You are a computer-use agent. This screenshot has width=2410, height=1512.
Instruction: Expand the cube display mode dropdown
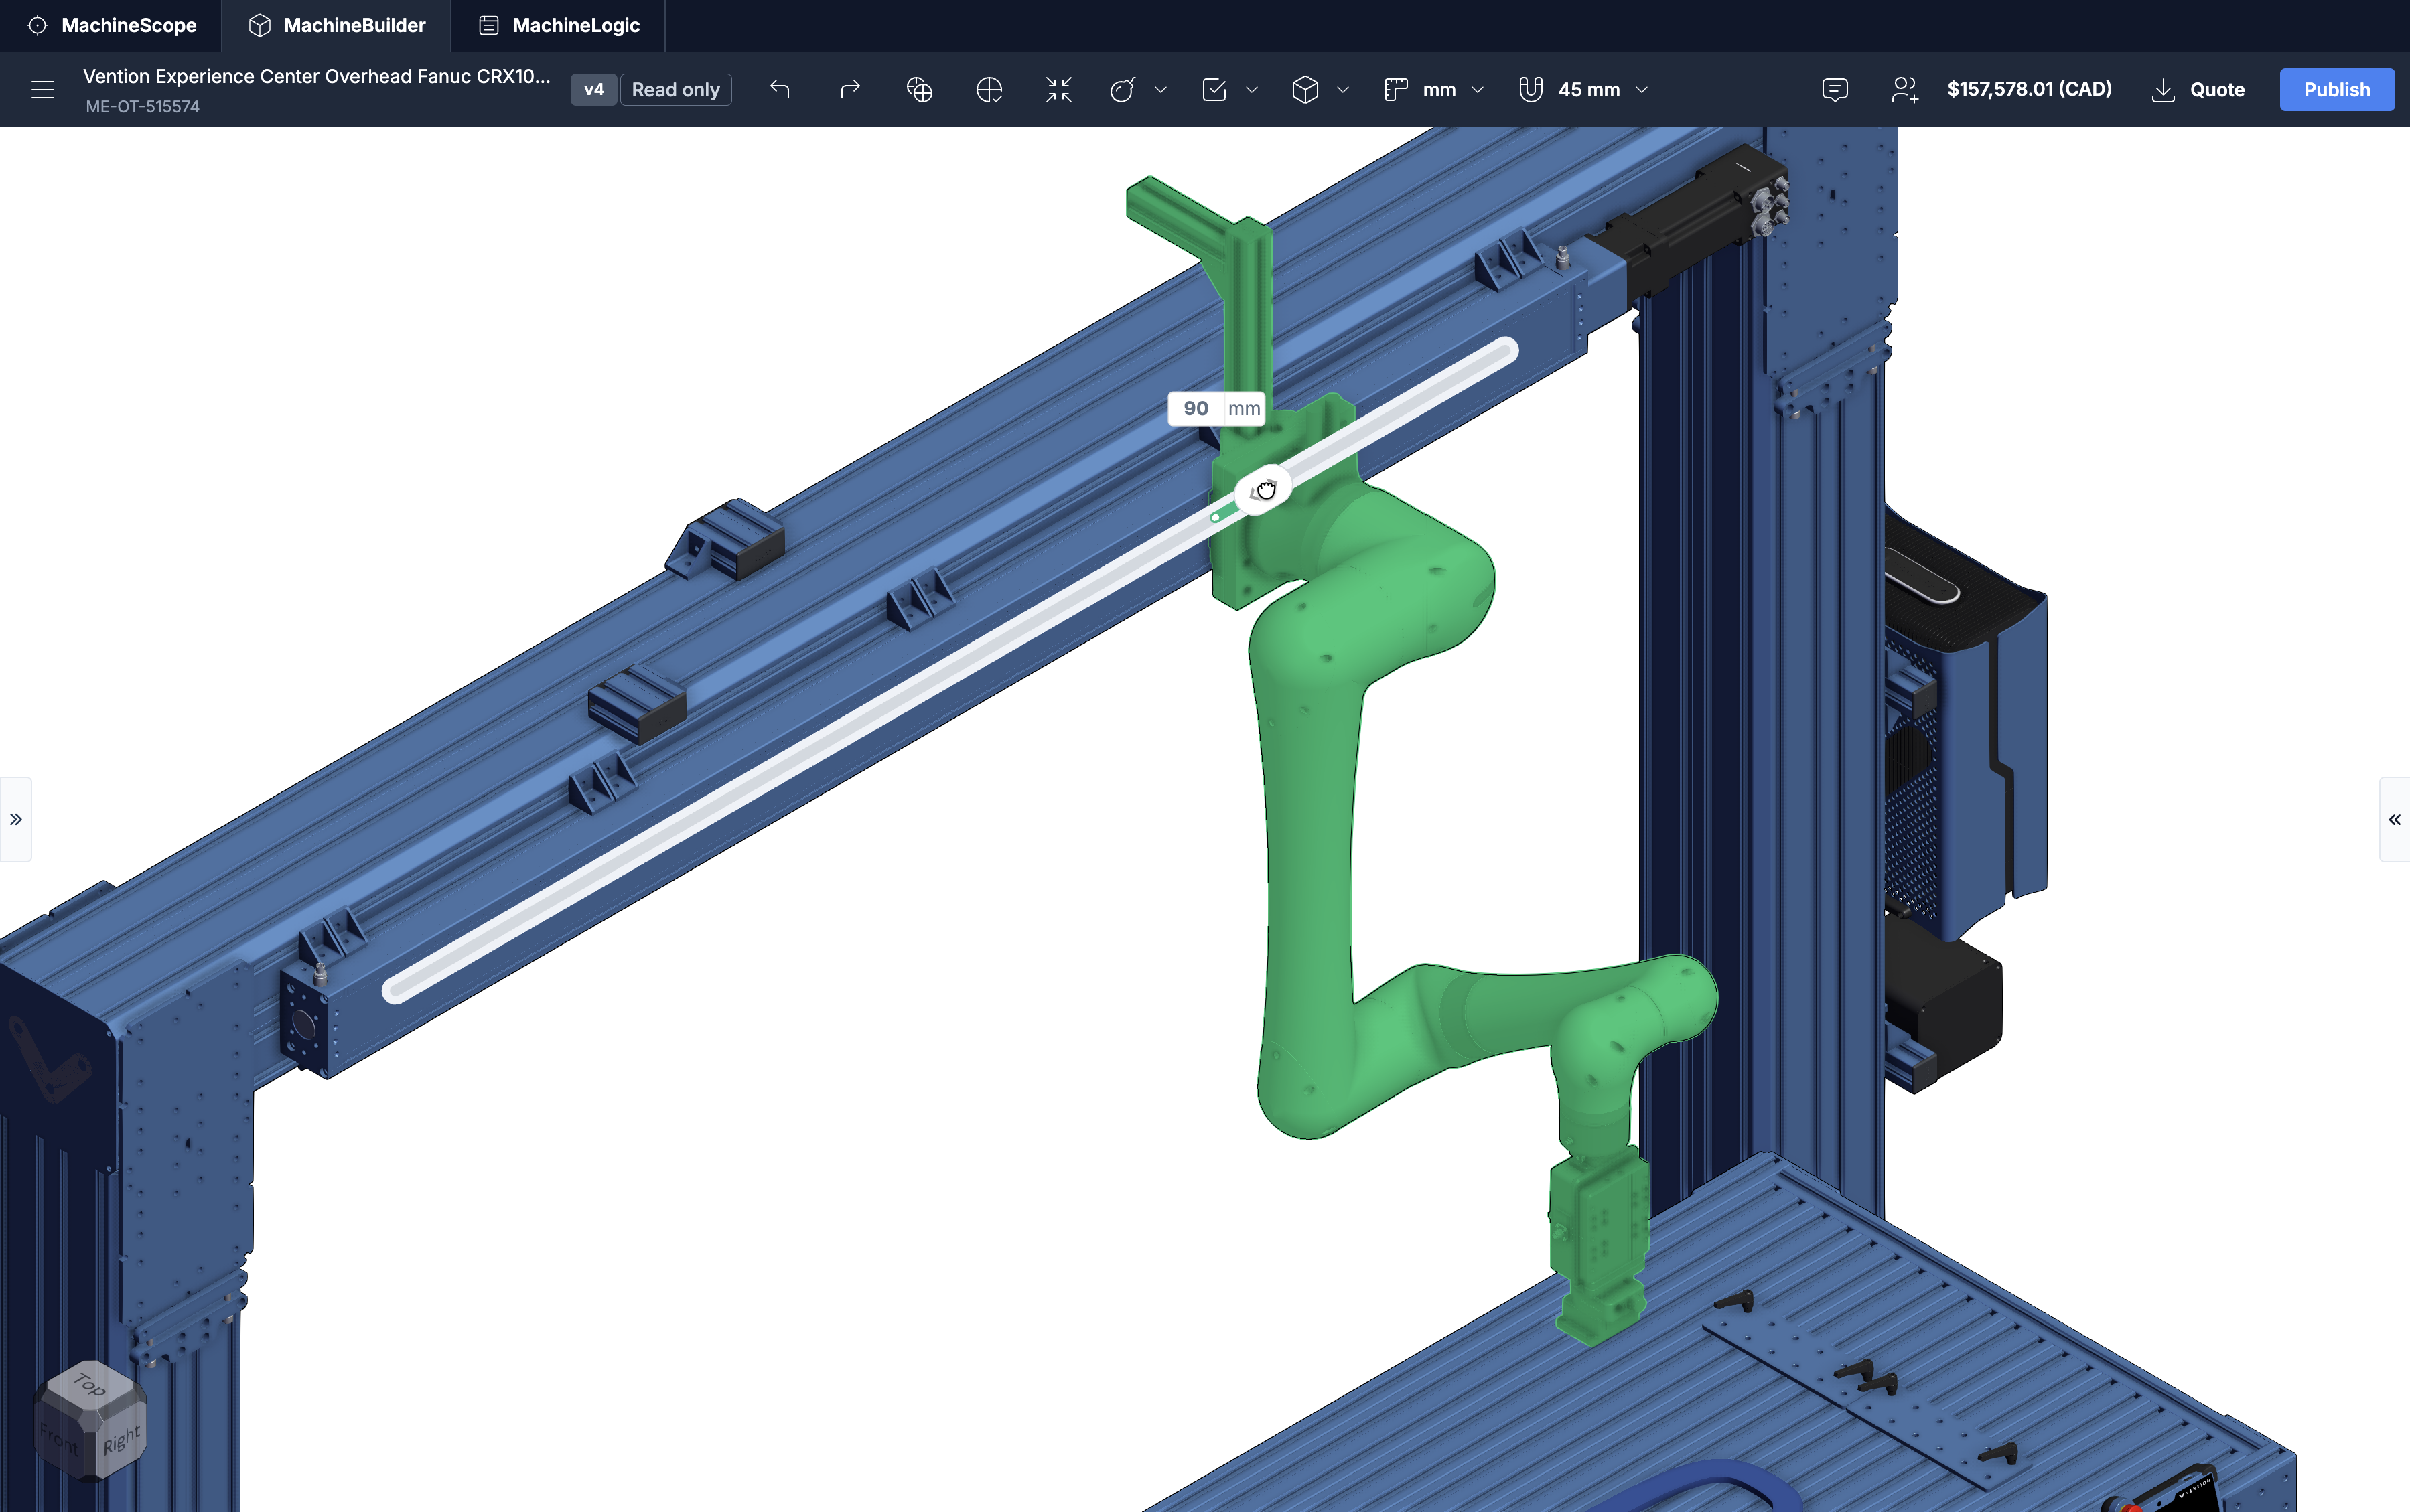point(1343,90)
